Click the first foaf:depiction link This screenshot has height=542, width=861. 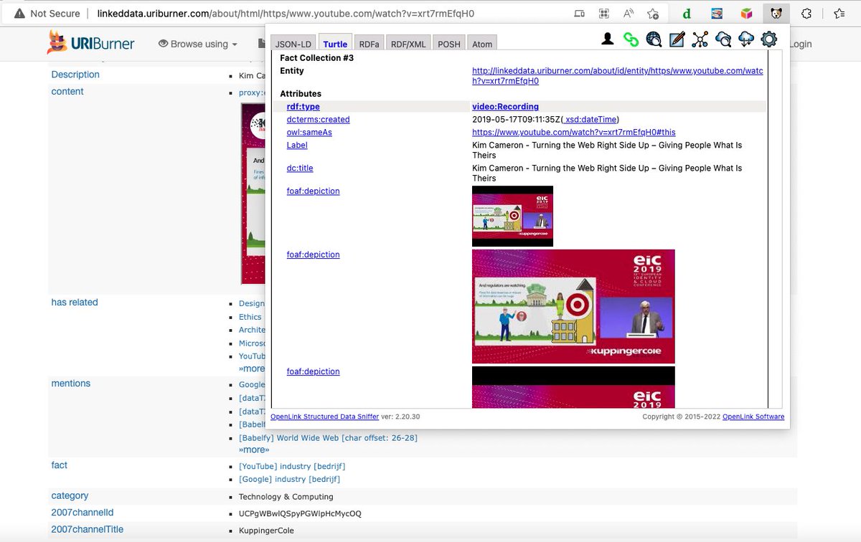click(313, 191)
